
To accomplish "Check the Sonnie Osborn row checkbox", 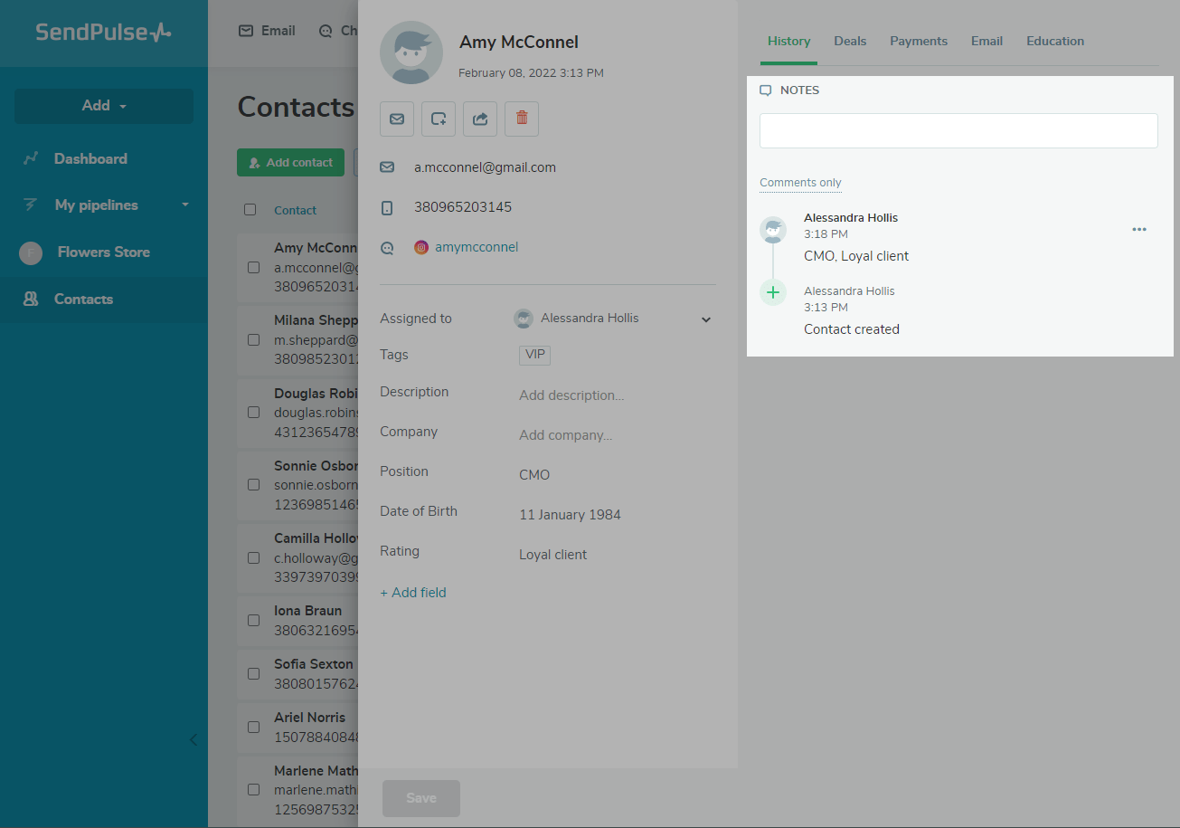I will pos(253,485).
